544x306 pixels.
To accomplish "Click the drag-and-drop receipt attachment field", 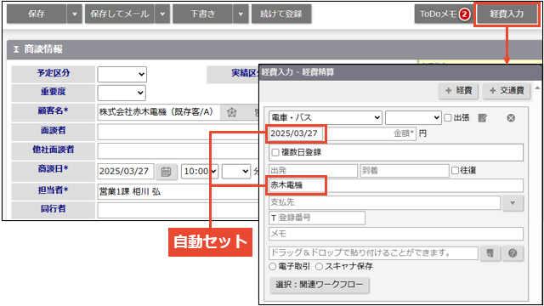I will coord(373,253).
